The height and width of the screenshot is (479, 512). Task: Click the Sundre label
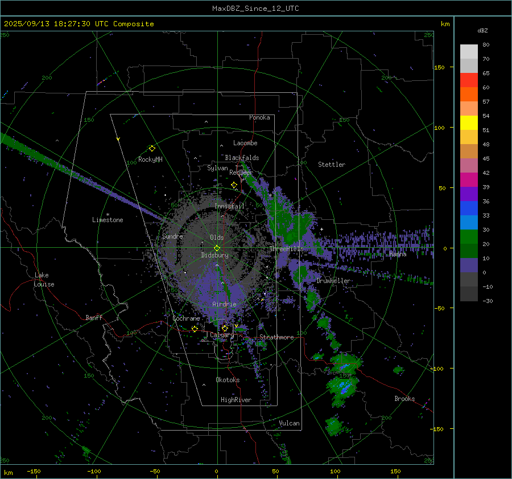172,236
